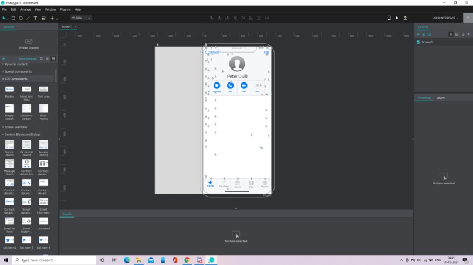Switch libraries to list view
This screenshot has width=473, height=265.
pos(48,59)
